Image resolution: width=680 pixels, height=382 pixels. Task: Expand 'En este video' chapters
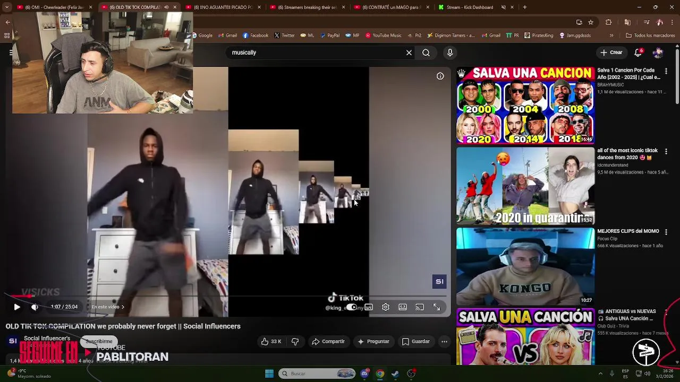pyautogui.click(x=108, y=307)
